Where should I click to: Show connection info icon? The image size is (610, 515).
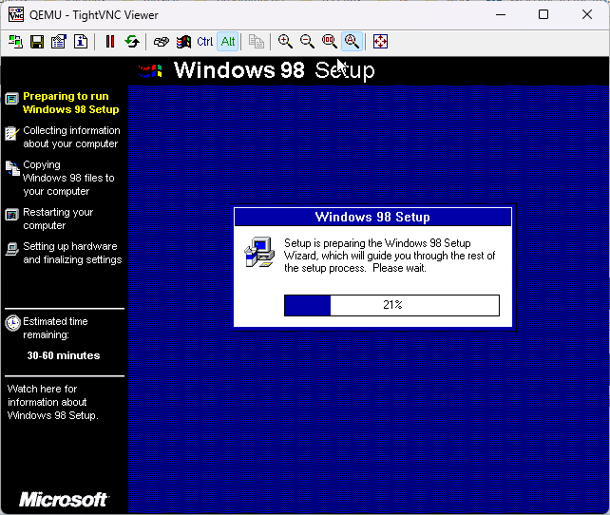81,42
